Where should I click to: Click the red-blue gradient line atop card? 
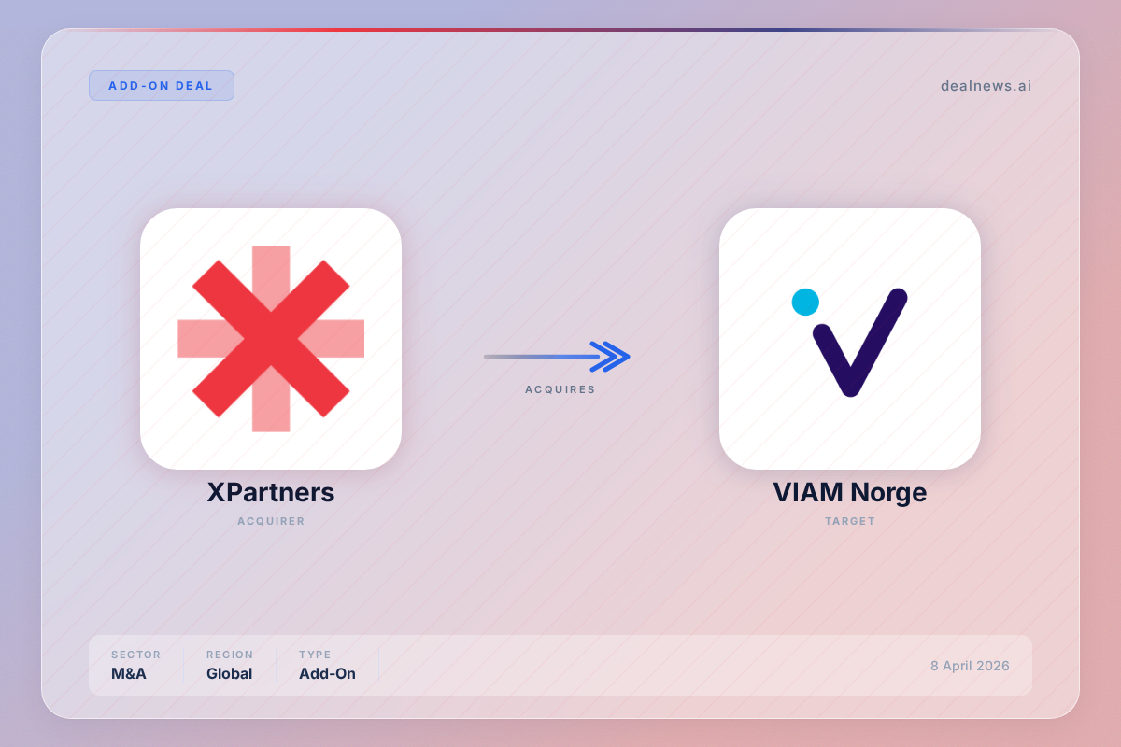coord(560,30)
